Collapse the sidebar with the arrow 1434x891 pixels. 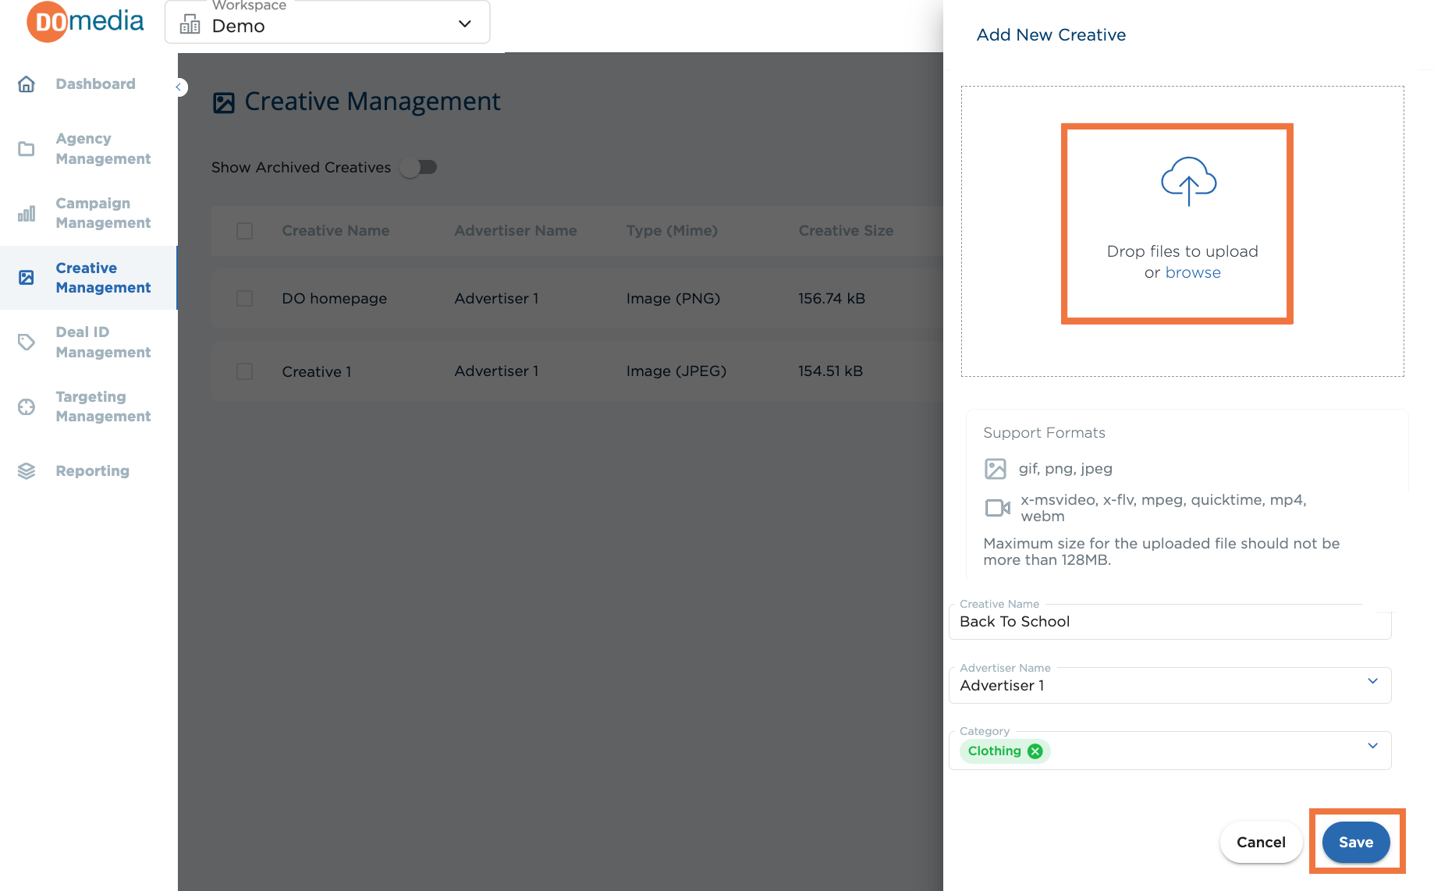(179, 87)
